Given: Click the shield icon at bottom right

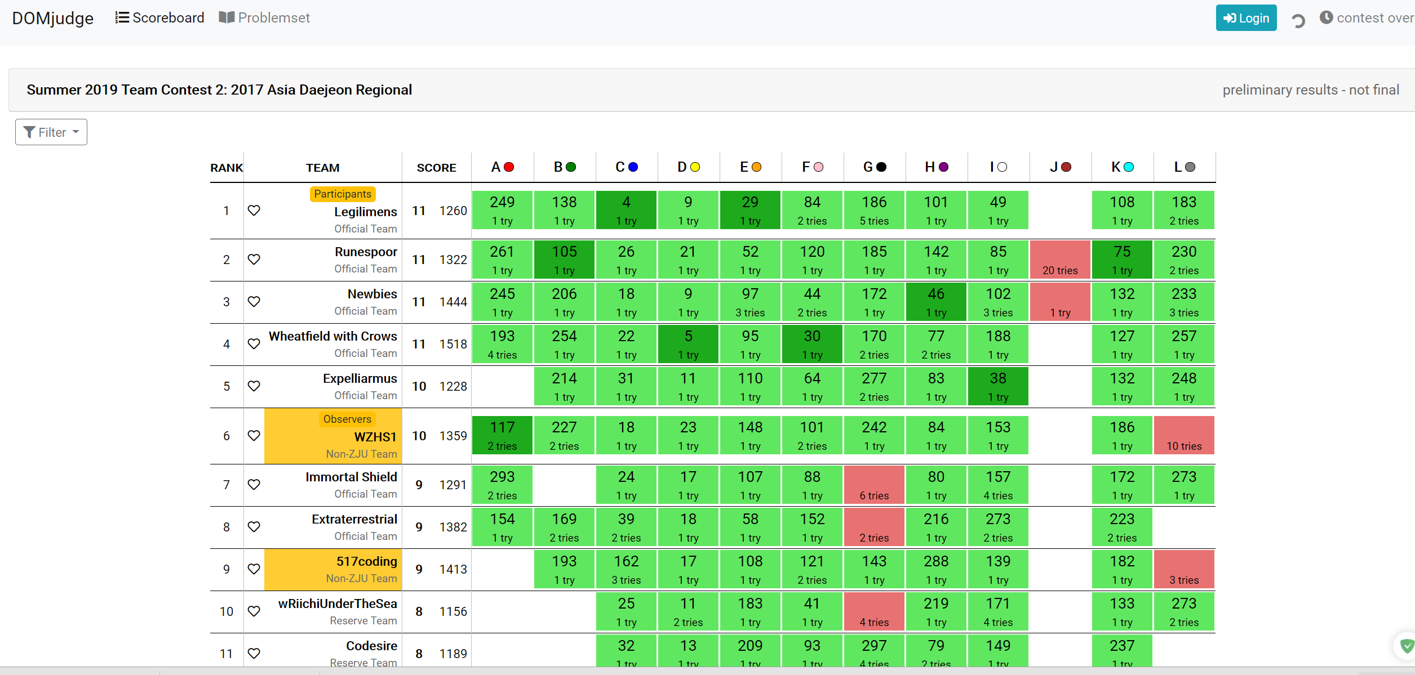Looking at the screenshot, I should click(1407, 646).
